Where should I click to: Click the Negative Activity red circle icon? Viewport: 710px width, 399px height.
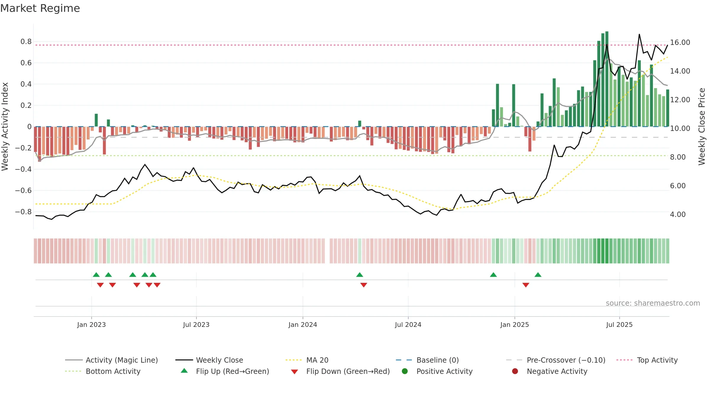coord(515,371)
